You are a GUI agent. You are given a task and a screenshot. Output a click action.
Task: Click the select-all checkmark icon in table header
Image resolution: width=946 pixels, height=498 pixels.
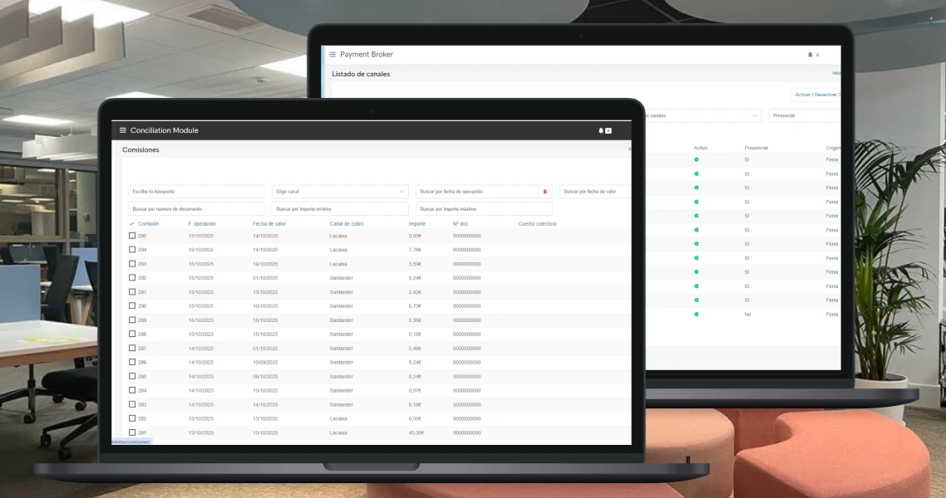[131, 224]
